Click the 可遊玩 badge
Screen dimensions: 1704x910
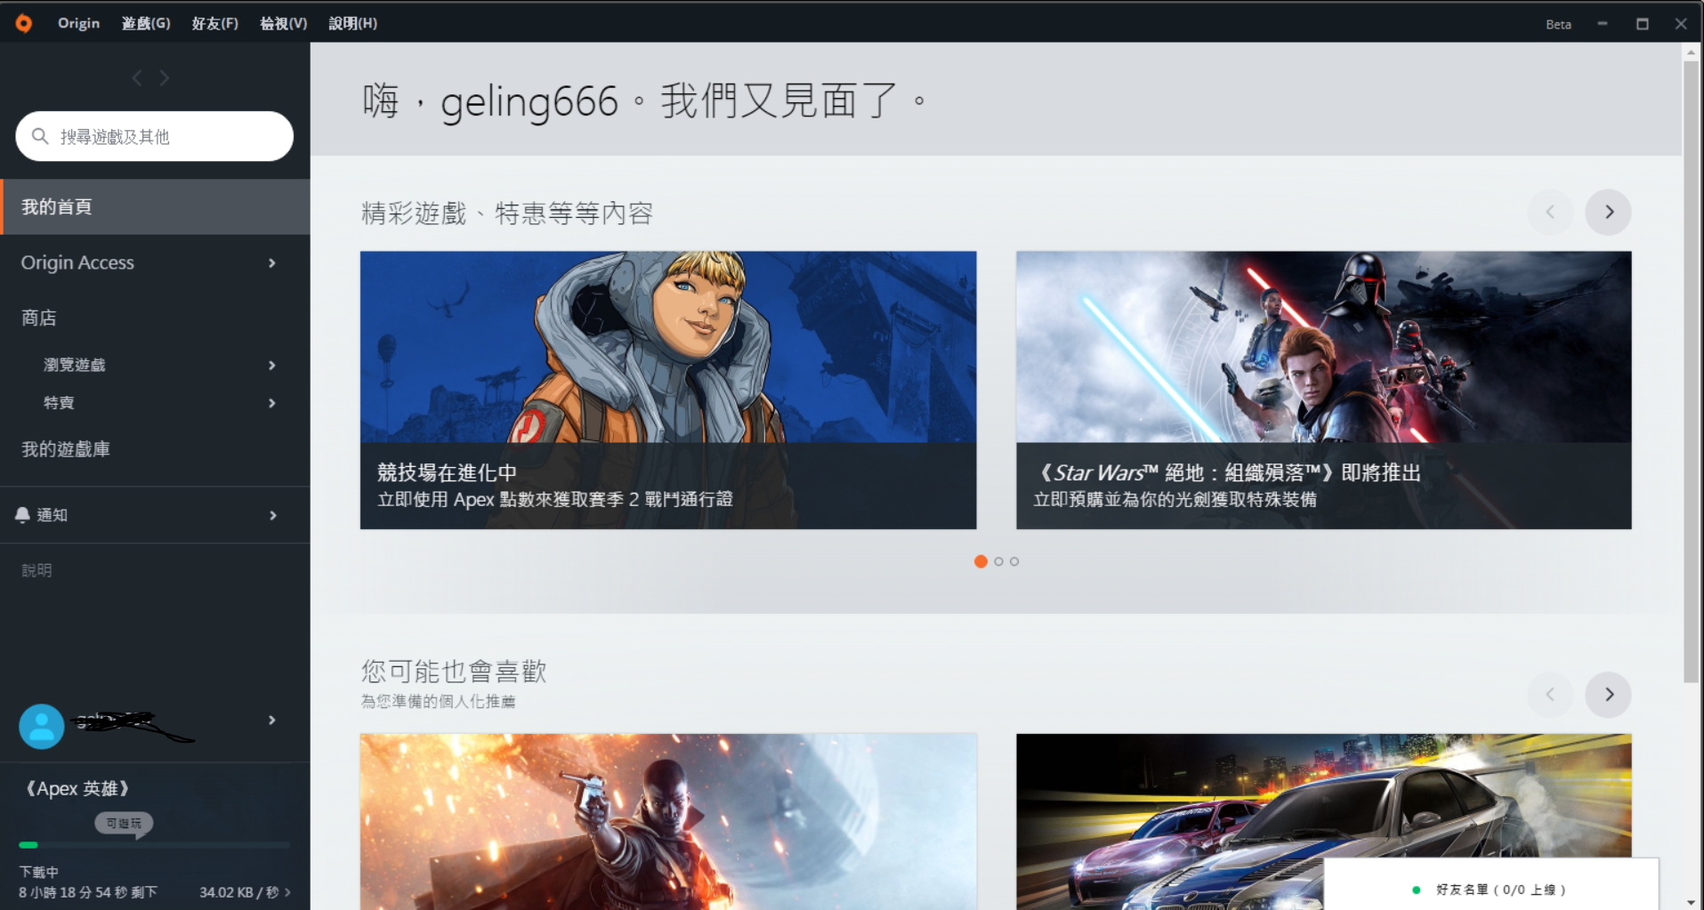click(x=124, y=824)
